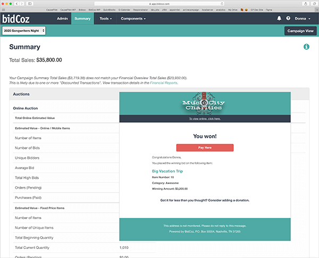Click the 'To view online, click here' link
Viewport: 319px width, 258px height.
click(205, 119)
